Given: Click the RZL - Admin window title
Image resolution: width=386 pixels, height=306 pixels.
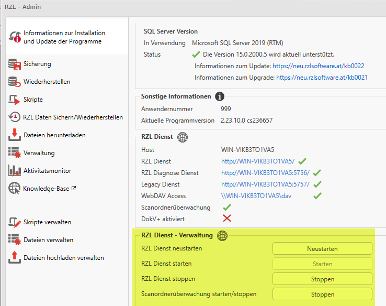Looking at the screenshot, I should pyautogui.click(x=22, y=7).
